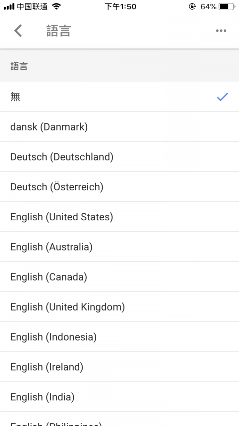239x426 pixels.
Task: Open the three-dot more options menu
Action: click(x=221, y=31)
